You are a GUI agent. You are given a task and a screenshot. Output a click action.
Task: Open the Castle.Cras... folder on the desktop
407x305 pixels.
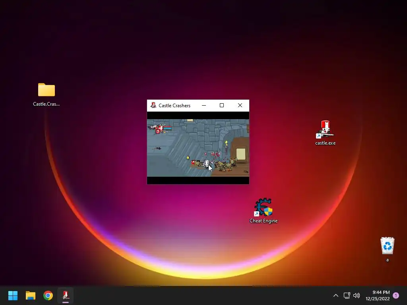(x=47, y=95)
